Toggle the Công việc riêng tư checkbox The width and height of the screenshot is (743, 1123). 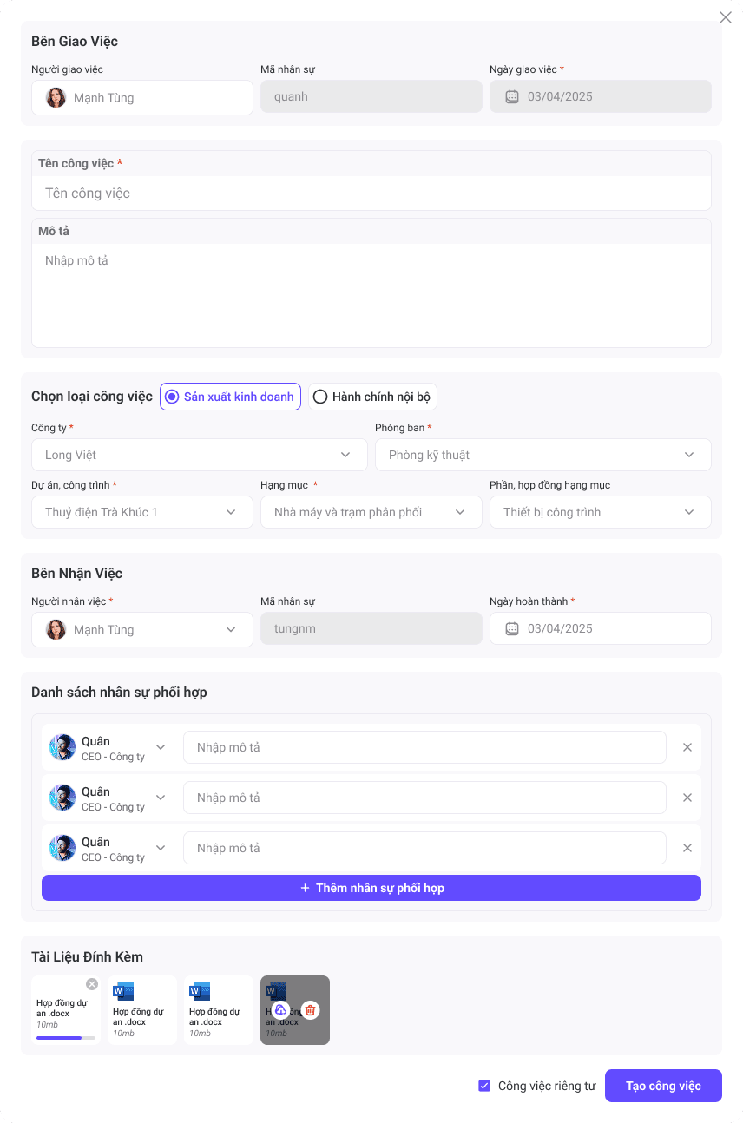tap(484, 1086)
